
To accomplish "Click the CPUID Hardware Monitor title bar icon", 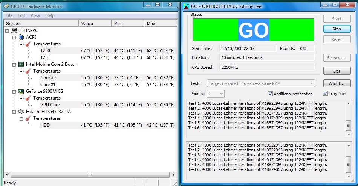I will [x=6, y=6].
